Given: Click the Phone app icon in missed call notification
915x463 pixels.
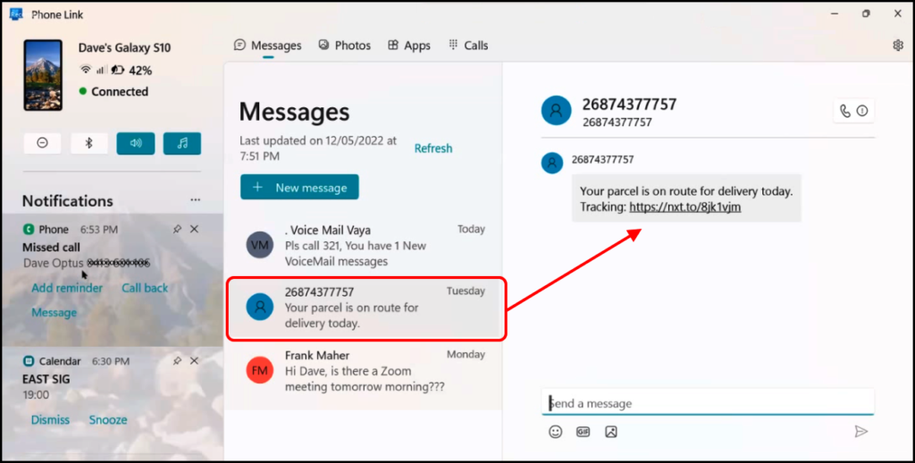Looking at the screenshot, I should [28, 230].
